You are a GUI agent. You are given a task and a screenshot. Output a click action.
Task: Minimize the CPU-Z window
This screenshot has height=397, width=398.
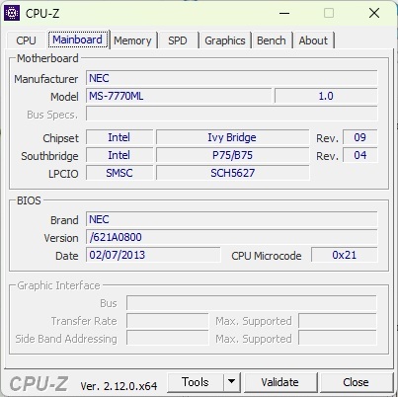click(284, 14)
